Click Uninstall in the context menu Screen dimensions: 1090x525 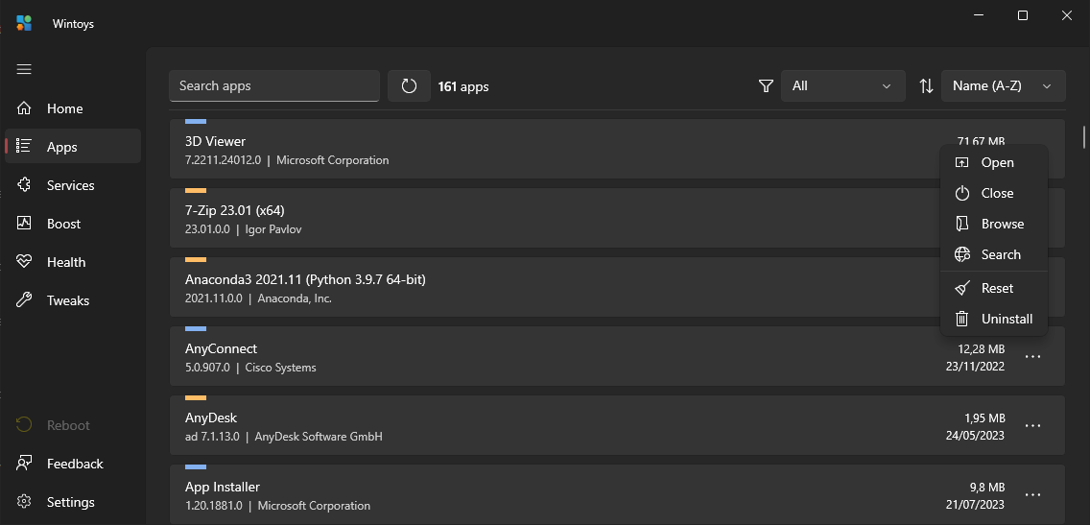[x=993, y=319]
